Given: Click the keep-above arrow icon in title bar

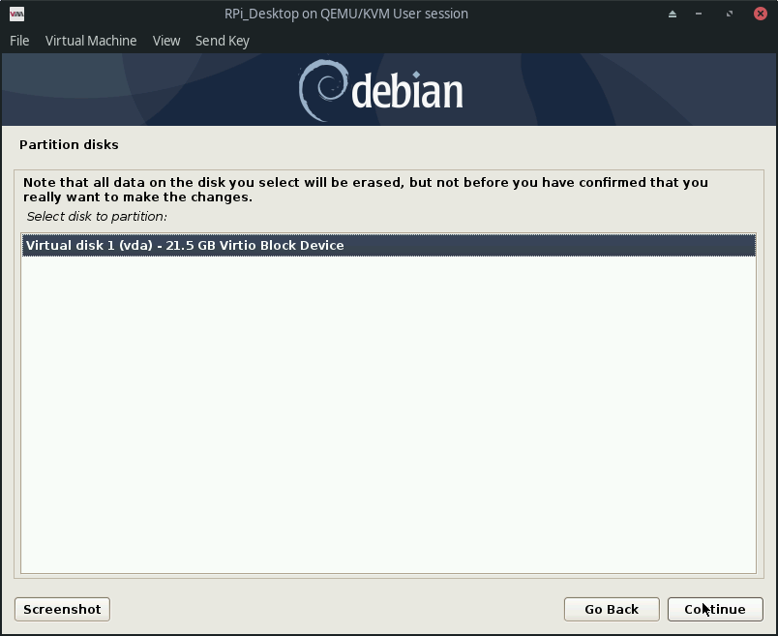Looking at the screenshot, I should [x=673, y=14].
